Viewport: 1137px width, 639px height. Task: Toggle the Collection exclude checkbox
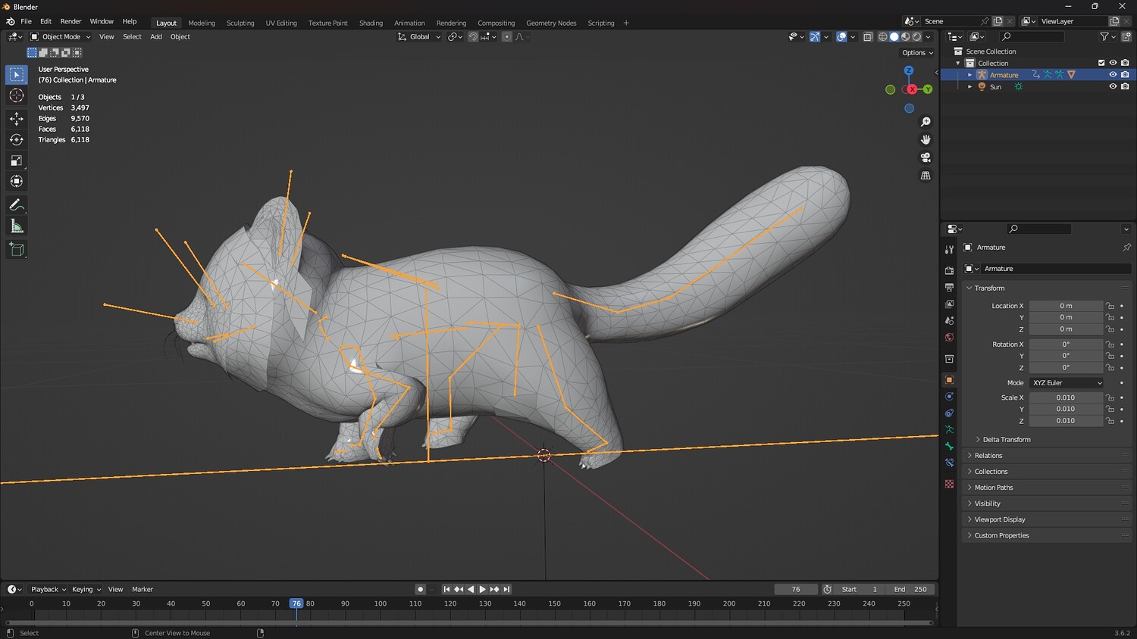click(x=1101, y=63)
